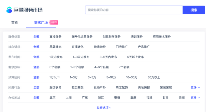The height and width of the screenshot is (112, 206).
Task: Filter core need by 品牌曝光
Action: coord(55,47)
